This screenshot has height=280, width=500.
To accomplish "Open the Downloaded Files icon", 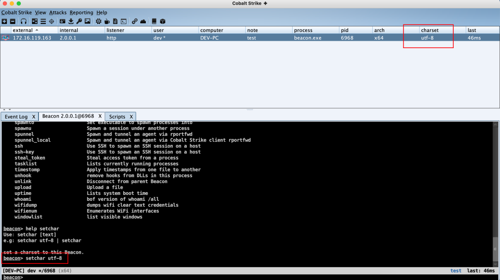I will coord(71,21).
